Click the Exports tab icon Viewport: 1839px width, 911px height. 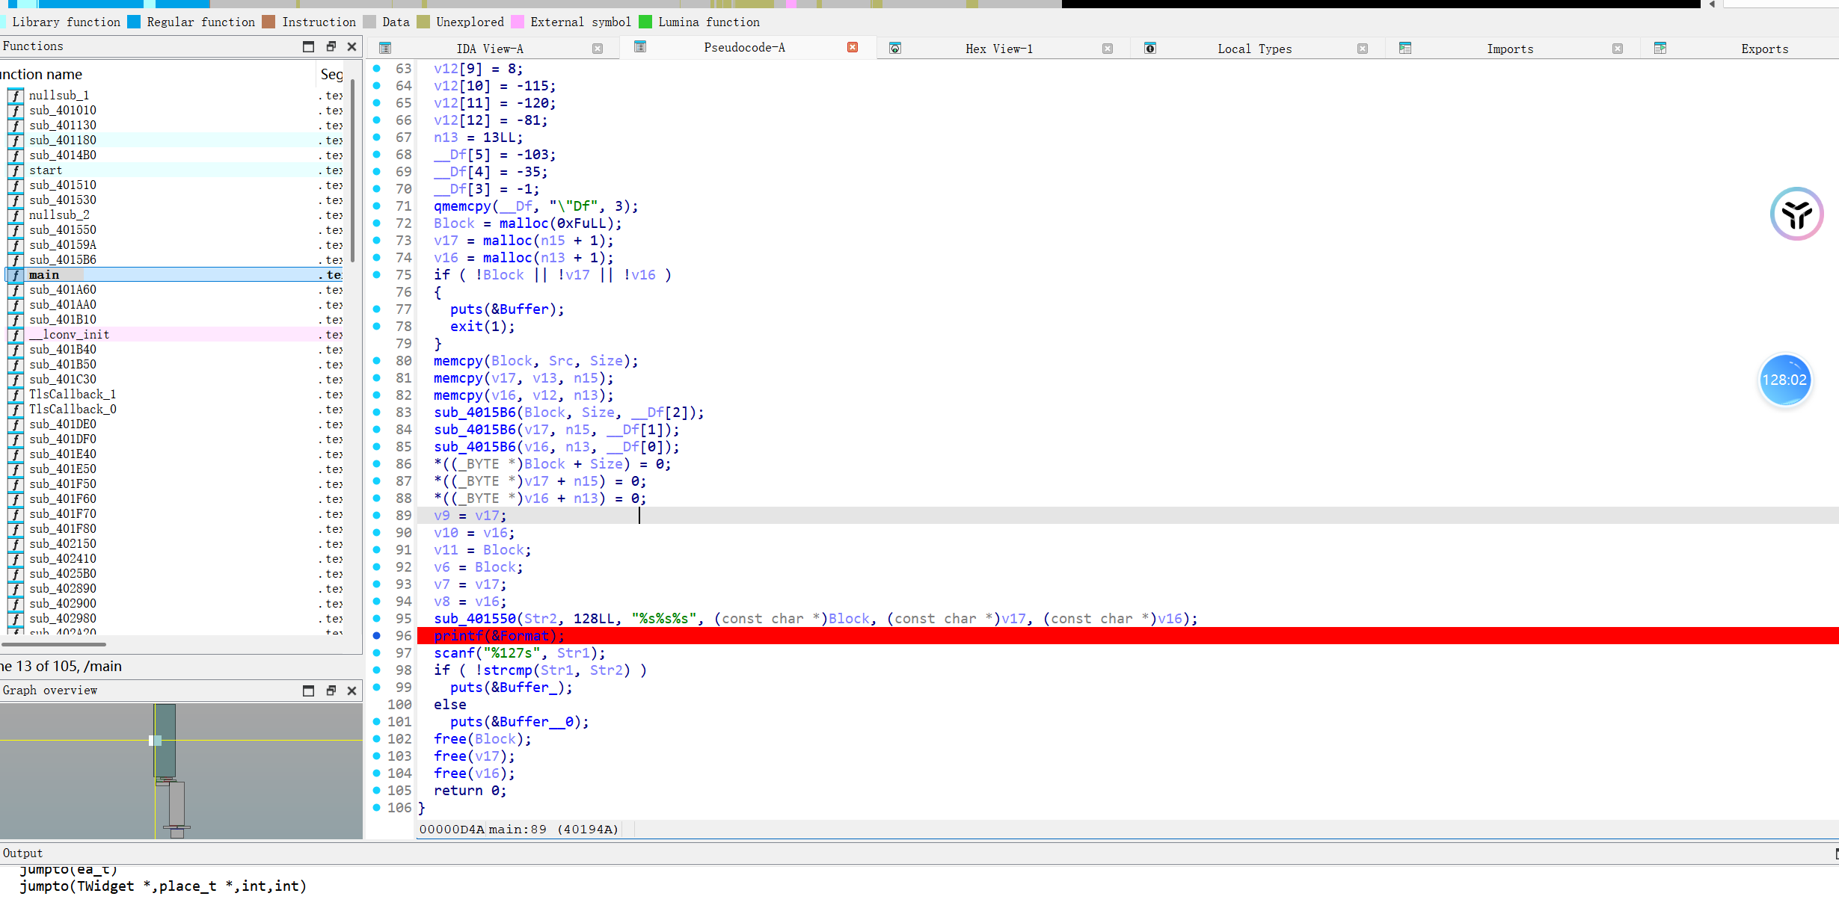[x=1660, y=49]
